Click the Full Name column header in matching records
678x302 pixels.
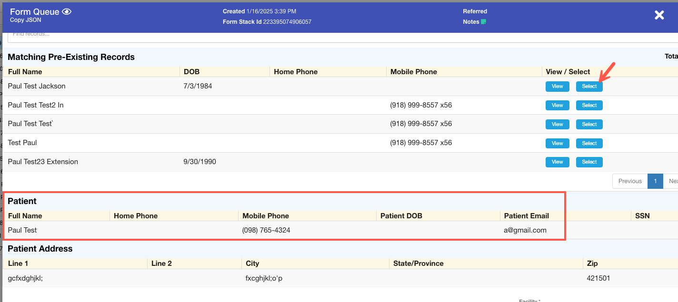click(25, 72)
